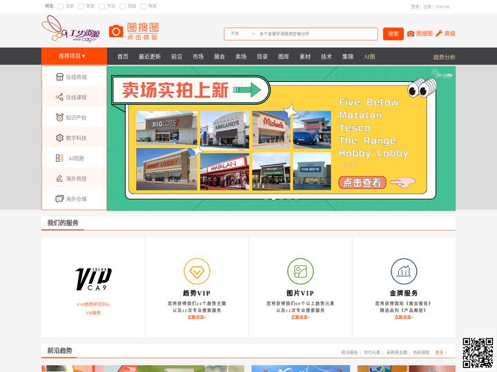Expand the 推荐项目 dropdown menu
The width and height of the screenshot is (497, 372).
74,56
